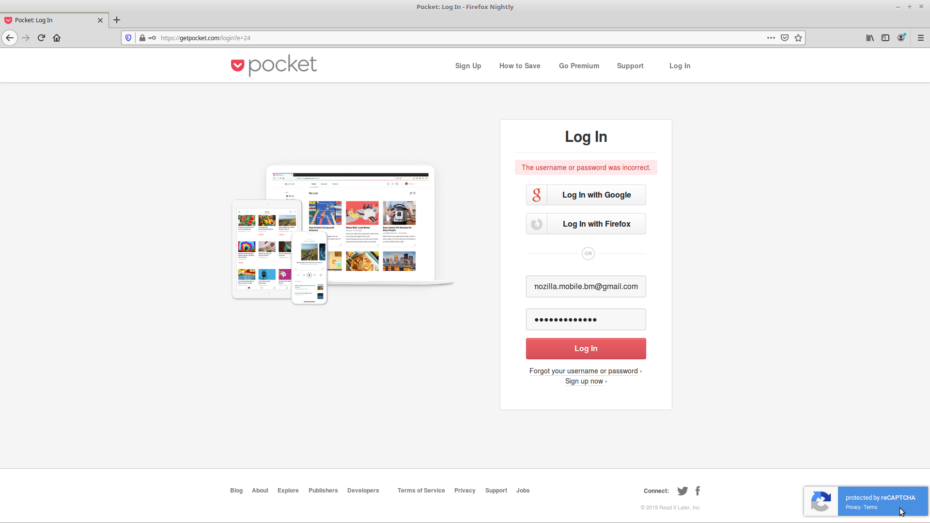Image resolution: width=930 pixels, height=523 pixels.
Task: Toggle the sidebar panel icon
Action: [x=886, y=38]
